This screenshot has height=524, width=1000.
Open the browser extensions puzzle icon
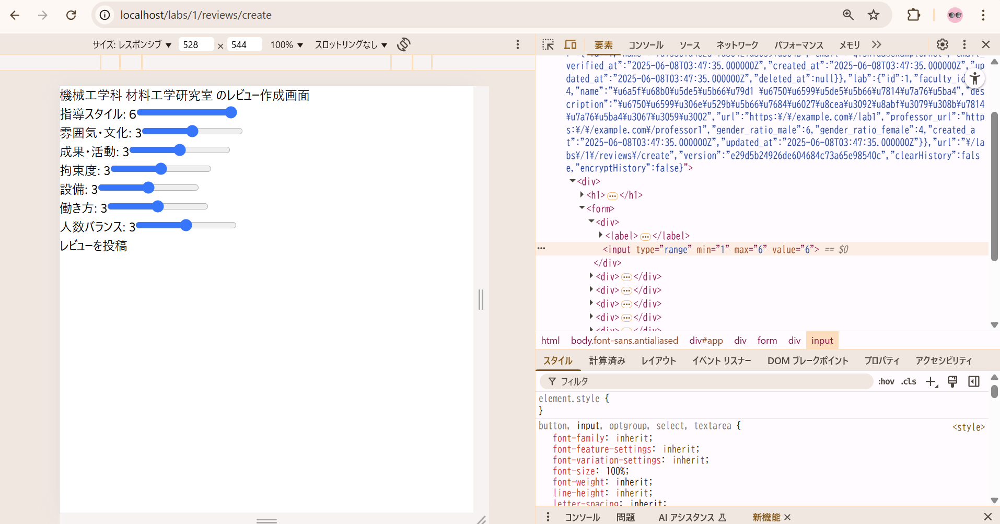(913, 15)
